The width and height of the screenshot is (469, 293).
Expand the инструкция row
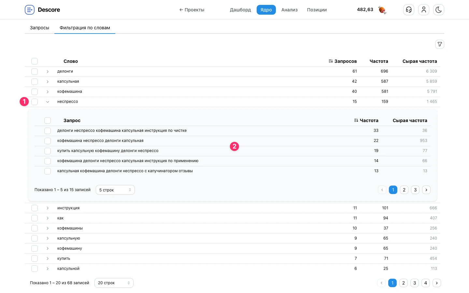(48, 208)
